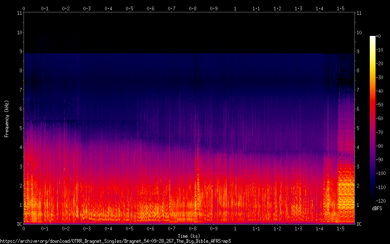
Task: Click the "DC" label on left frequency axis
Action: pos(19,224)
